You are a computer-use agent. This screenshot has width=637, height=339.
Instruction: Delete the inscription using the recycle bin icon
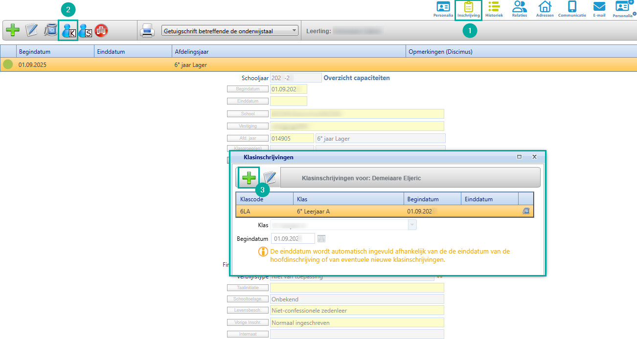(50, 30)
